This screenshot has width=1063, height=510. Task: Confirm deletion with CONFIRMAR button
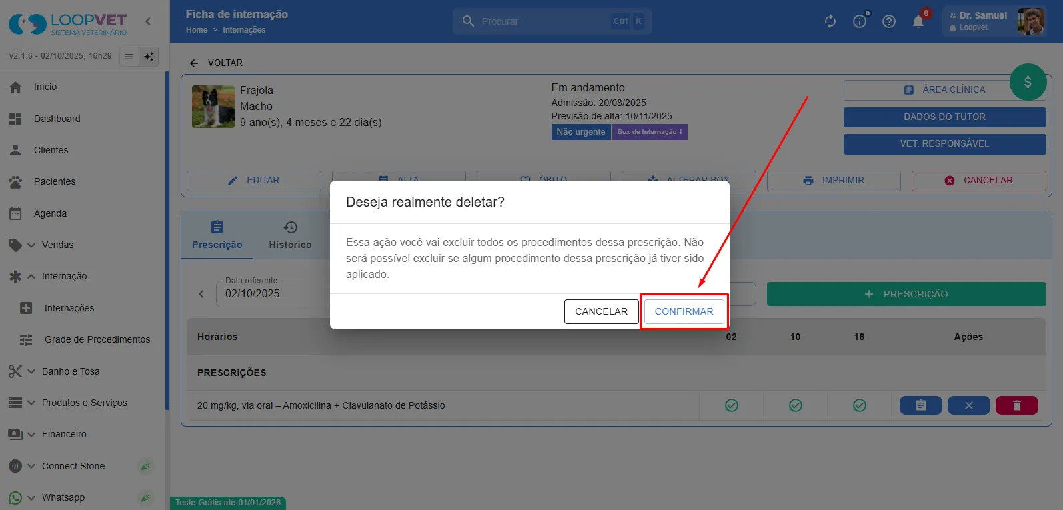click(684, 311)
